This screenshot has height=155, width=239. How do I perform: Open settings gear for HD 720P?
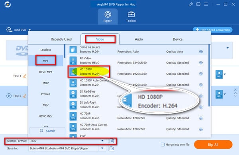coord(201,118)
